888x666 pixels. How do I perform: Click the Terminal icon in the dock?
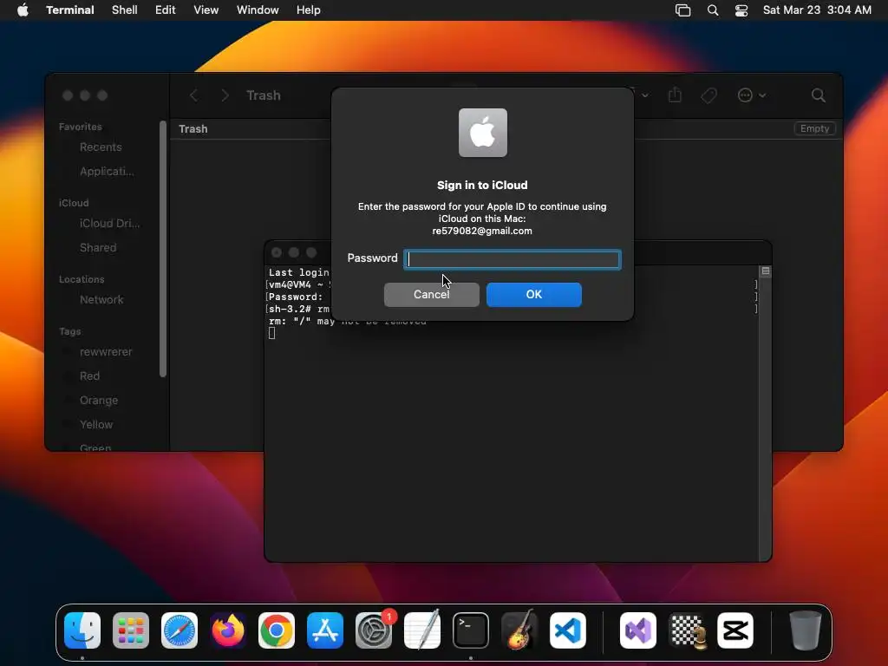(471, 630)
